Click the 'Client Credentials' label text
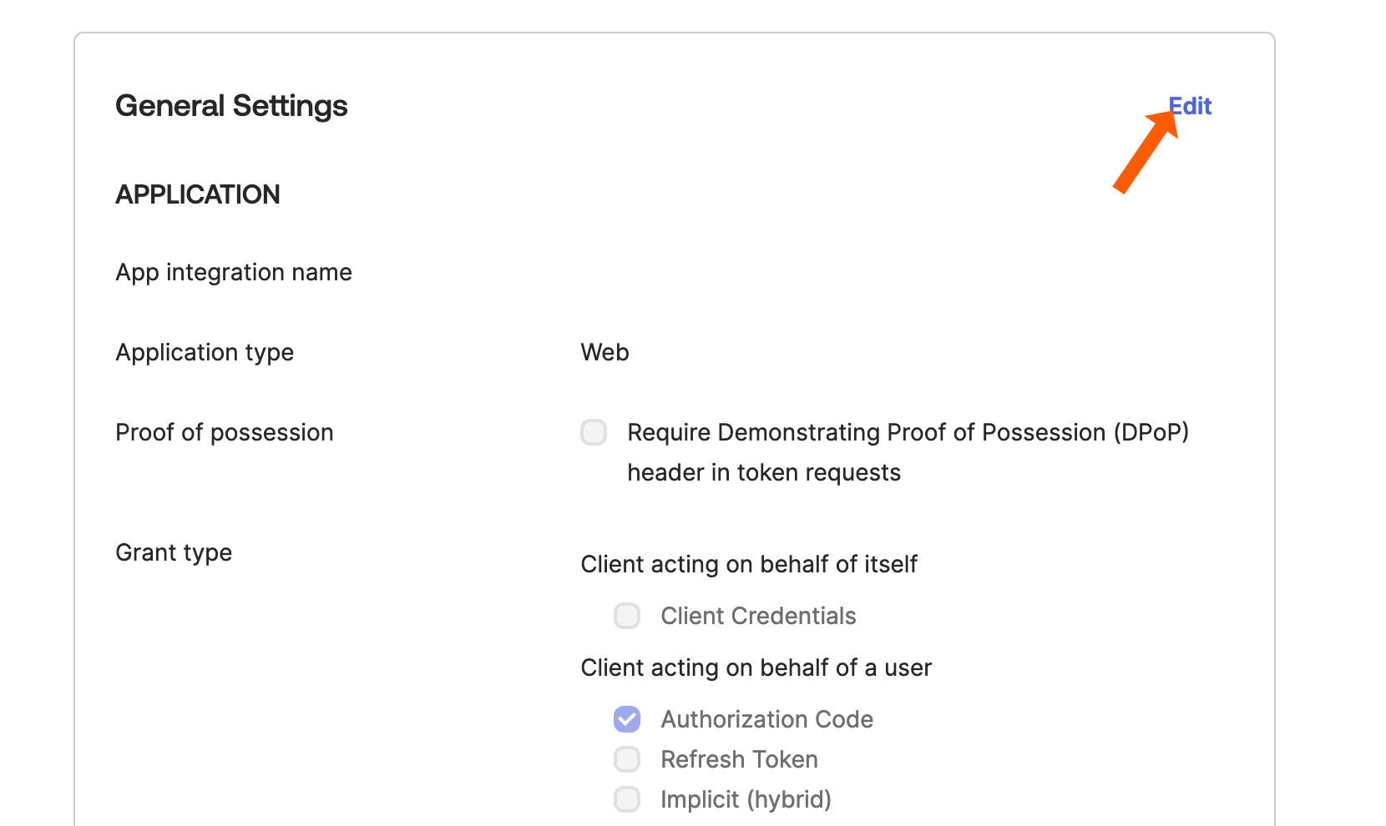The width and height of the screenshot is (1386, 826). [758, 616]
